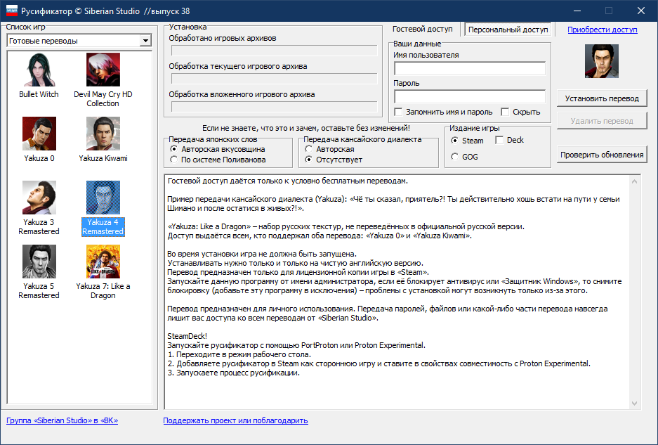Click the highlighted 'Yakuza 4 Remastered' label

103,226
